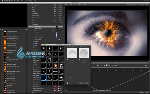The width and height of the screenshot is (150, 94).
Task: Select the blue-highlighted cloud shape thumbnail
Action: (x=43, y=78)
